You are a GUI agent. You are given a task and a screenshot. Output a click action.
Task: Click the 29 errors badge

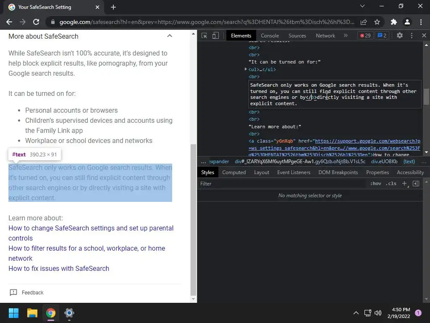coord(365,36)
